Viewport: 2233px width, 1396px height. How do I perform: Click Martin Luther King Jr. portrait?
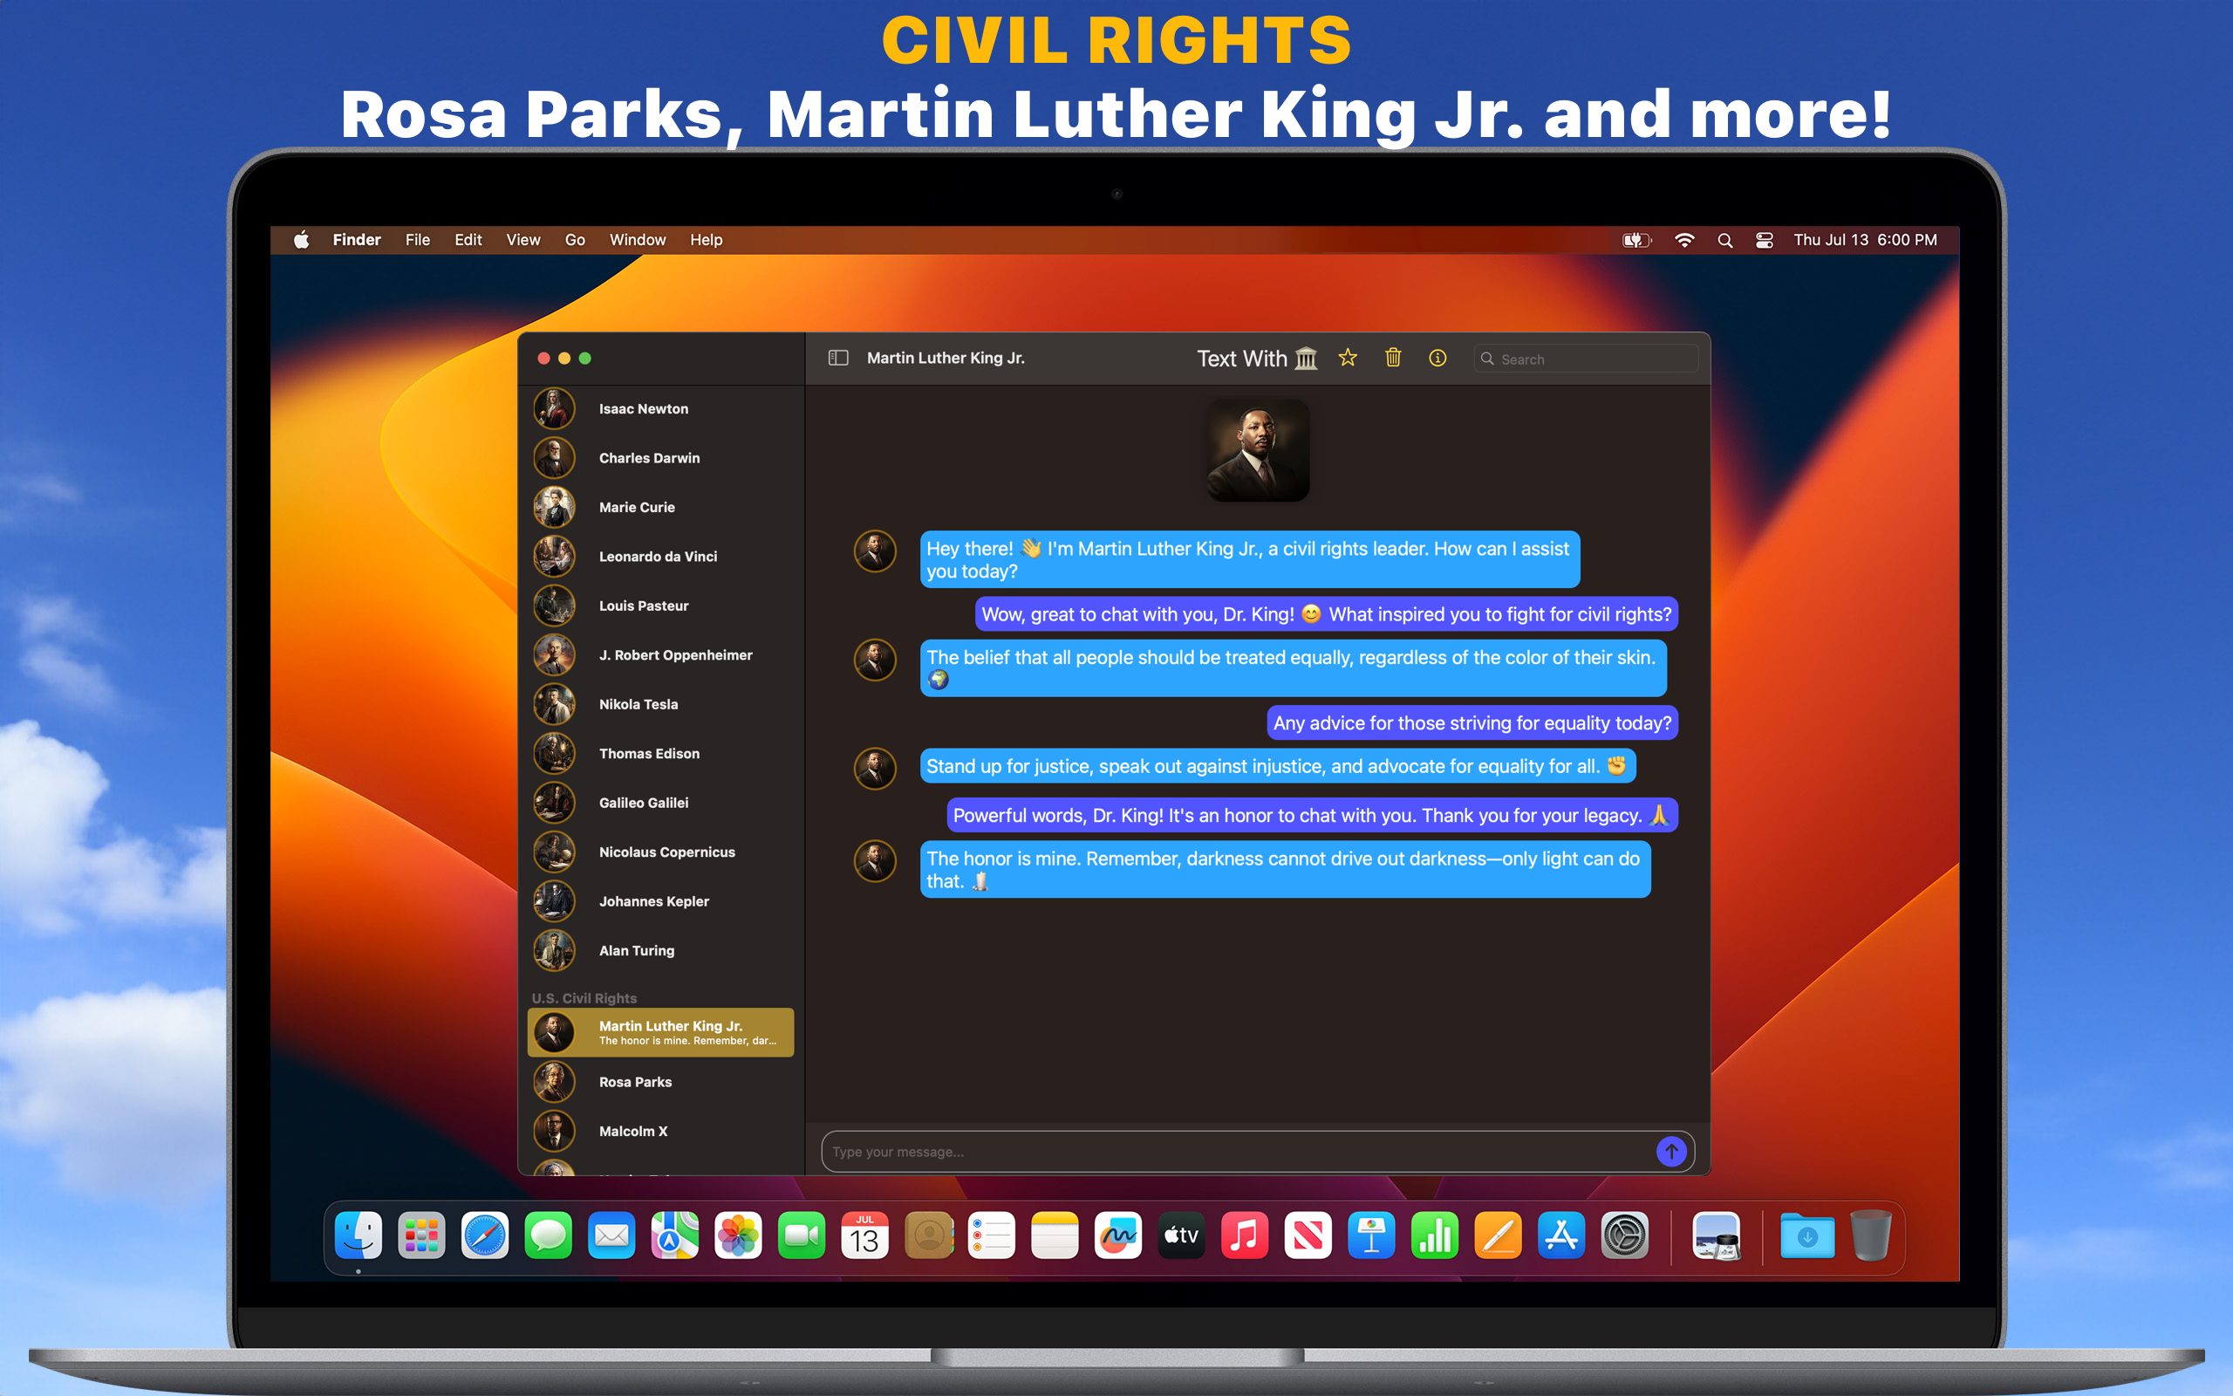tap(1258, 450)
